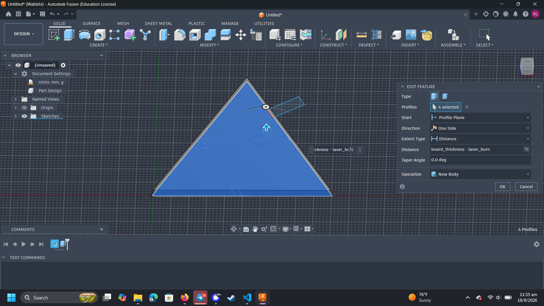Click the Cancel button
This screenshot has height=306, width=544.
526,187
